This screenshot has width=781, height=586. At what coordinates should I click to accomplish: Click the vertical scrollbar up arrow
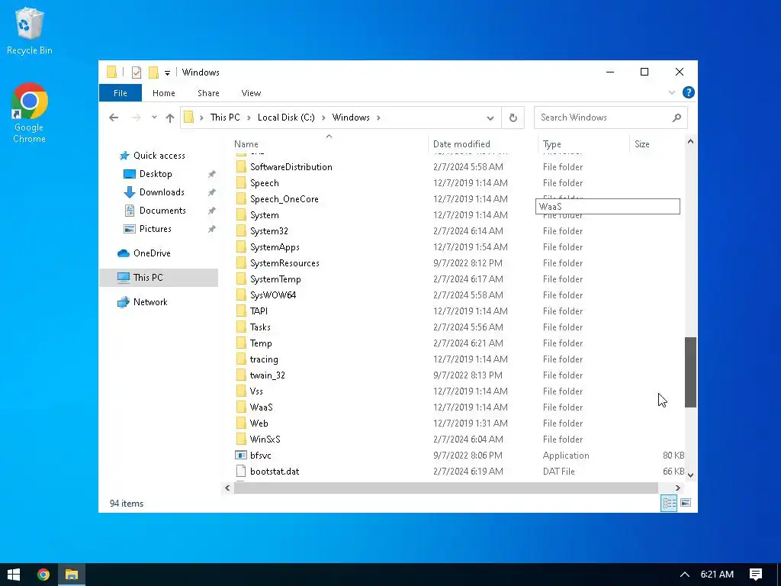[690, 141]
